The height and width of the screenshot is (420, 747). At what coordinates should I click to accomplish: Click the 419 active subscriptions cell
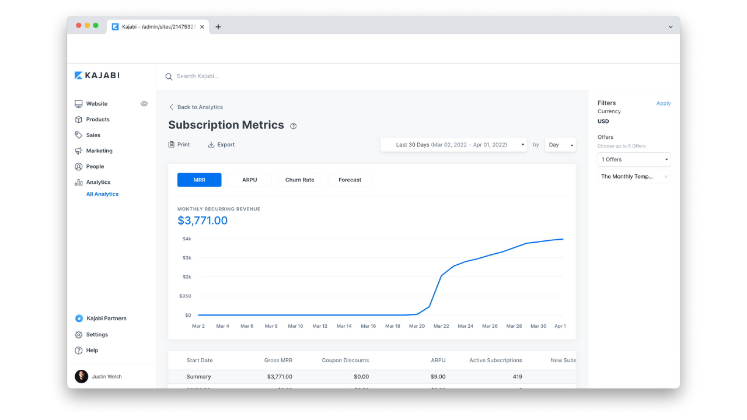pyautogui.click(x=517, y=377)
